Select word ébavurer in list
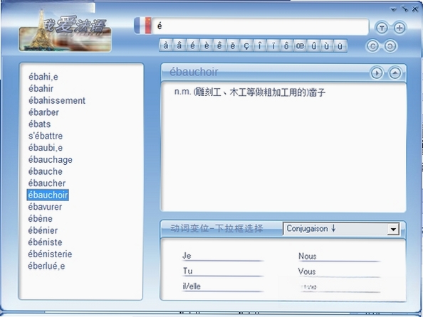423x317 pixels. (x=45, y=207)
